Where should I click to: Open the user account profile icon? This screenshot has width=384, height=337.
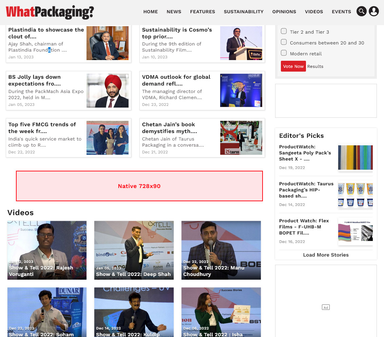[x=374, y=11]
